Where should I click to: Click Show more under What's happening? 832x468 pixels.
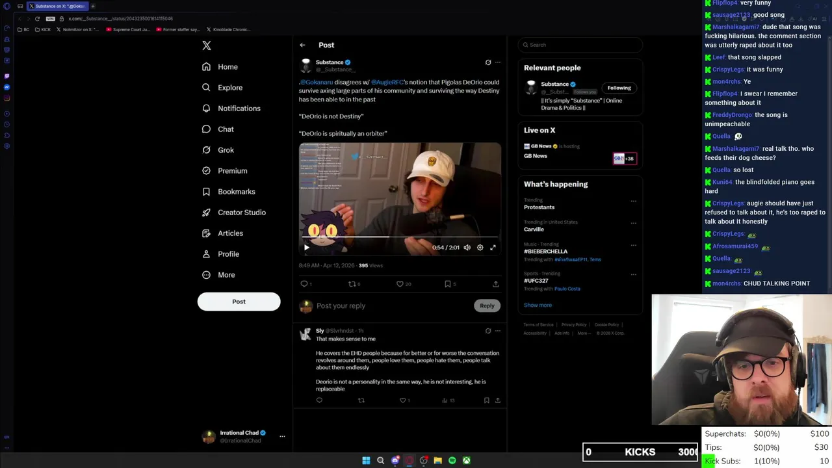click(538, 305)
